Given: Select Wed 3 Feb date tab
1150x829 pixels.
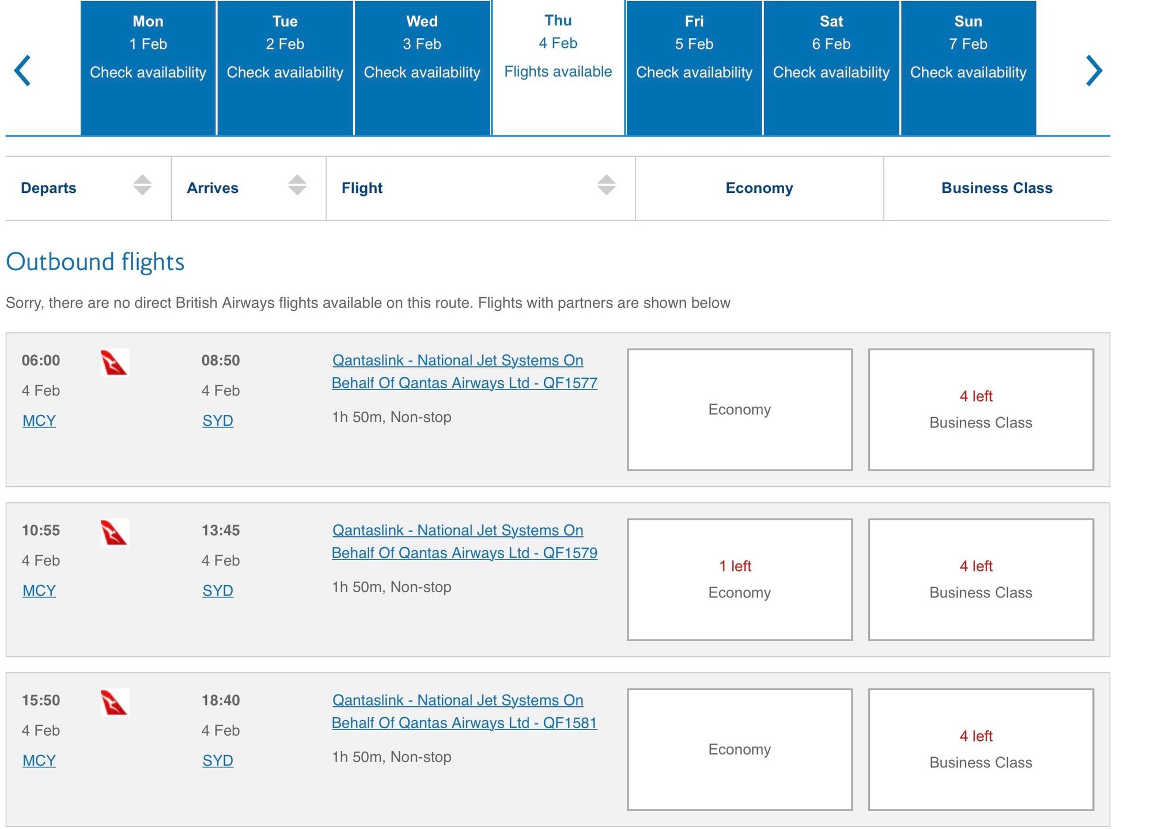Looking at the screenshot, I should [x=422, y=68].
